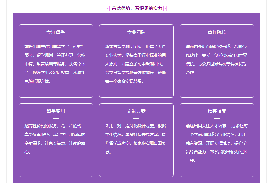Click the paragraph starting 采用一对一定制化设计方案

click(x=136, y=139)
